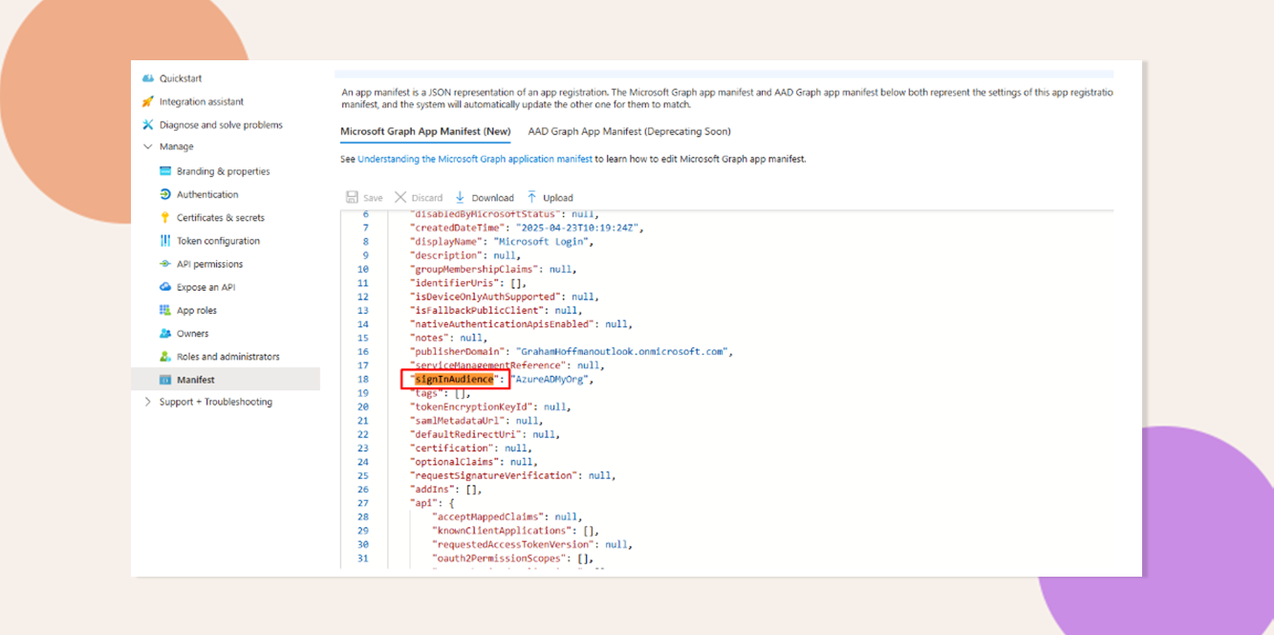
Task: Expand the Support + Troubleshooting section
Action: (x=148, y=402)
